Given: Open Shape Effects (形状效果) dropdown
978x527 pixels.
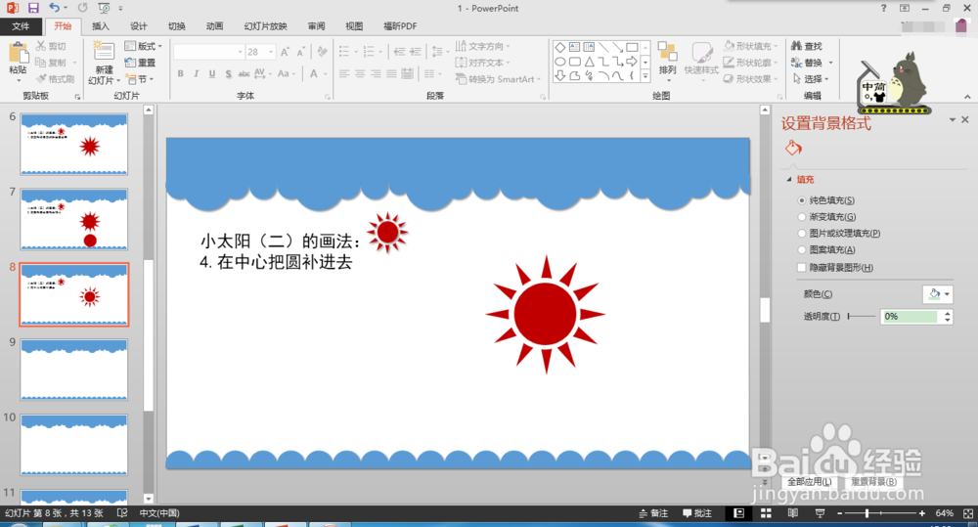Looking at the screenshot, I should tap(751, 78).
